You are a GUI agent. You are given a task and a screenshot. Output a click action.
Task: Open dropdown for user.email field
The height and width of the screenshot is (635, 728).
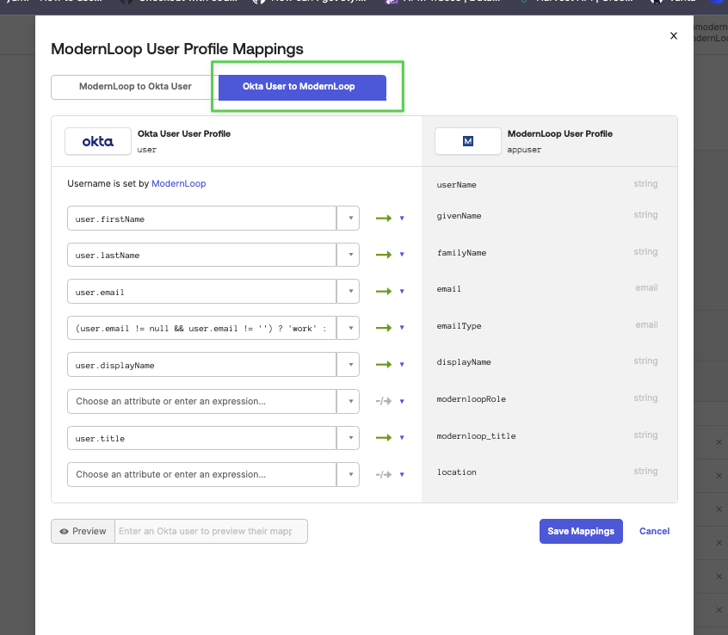(x=348, y=291)
